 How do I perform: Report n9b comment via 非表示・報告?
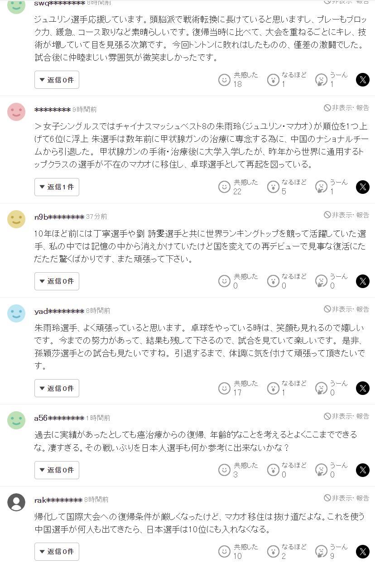(x=346, y=215)
